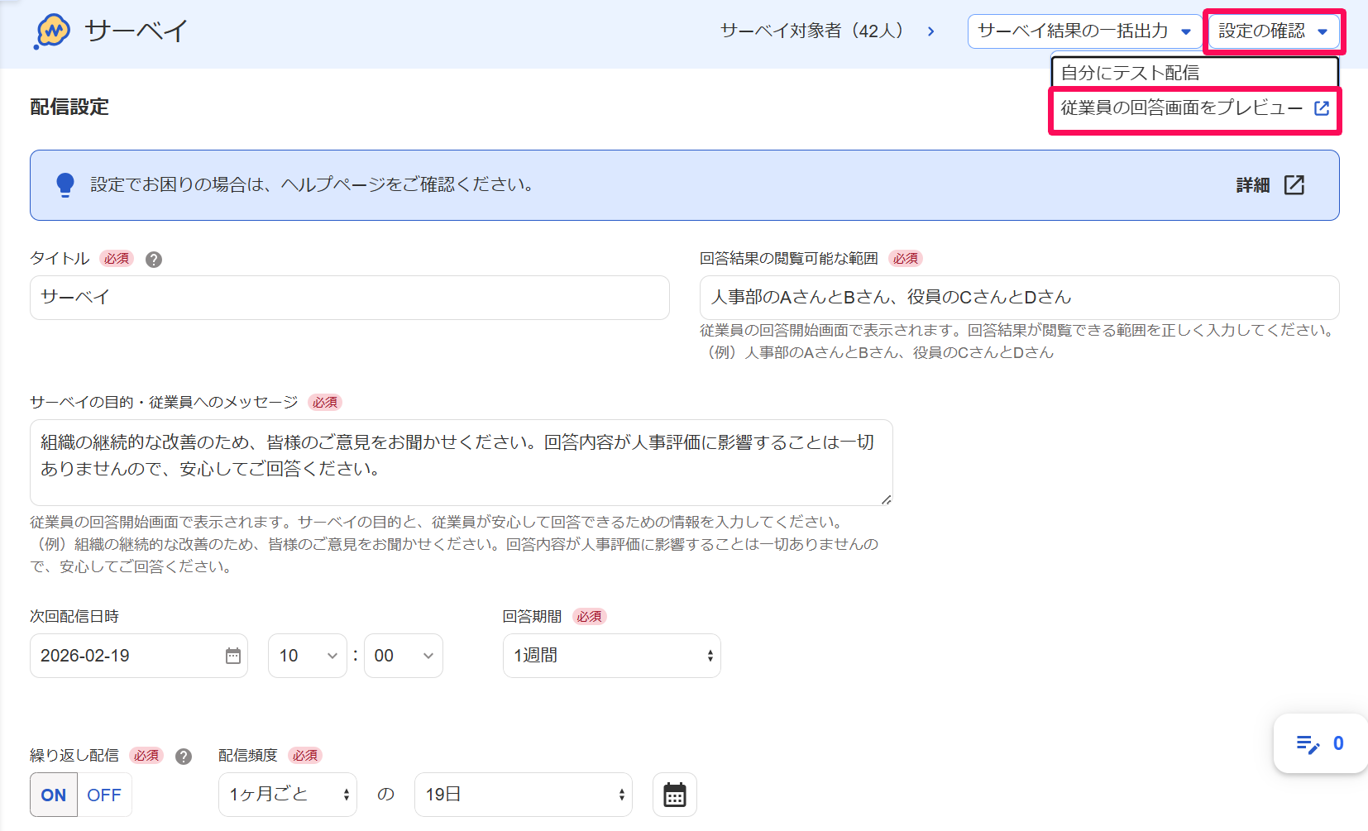Open the day dropdown showing 19日
The height and width of the screenshot is (831, 1368).
click(x=524, y=795)
